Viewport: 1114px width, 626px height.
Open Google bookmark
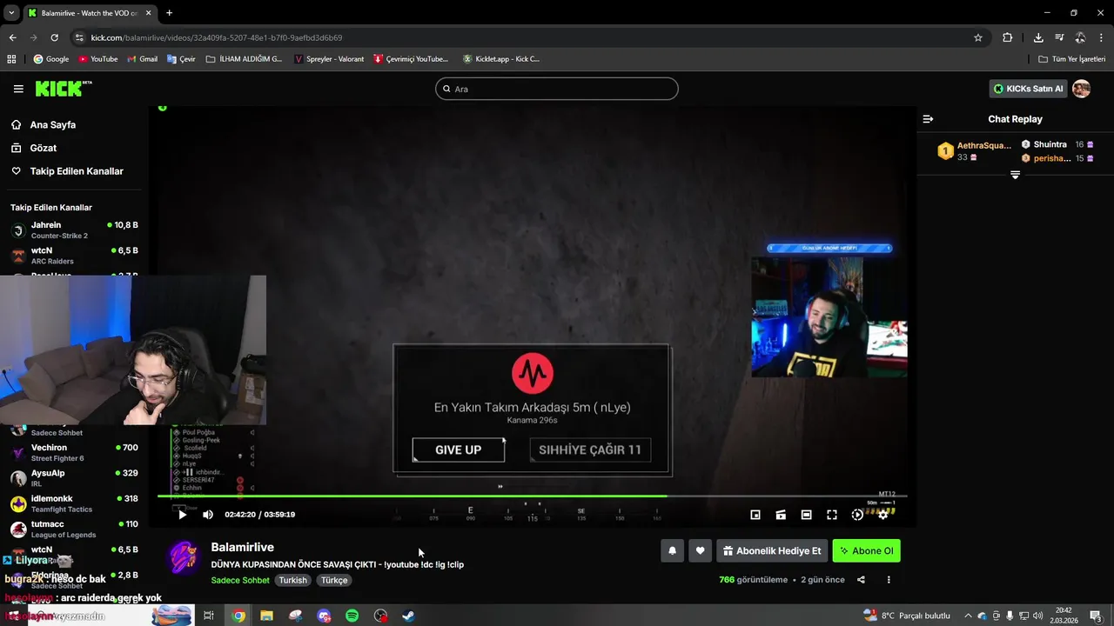(50, 59)
